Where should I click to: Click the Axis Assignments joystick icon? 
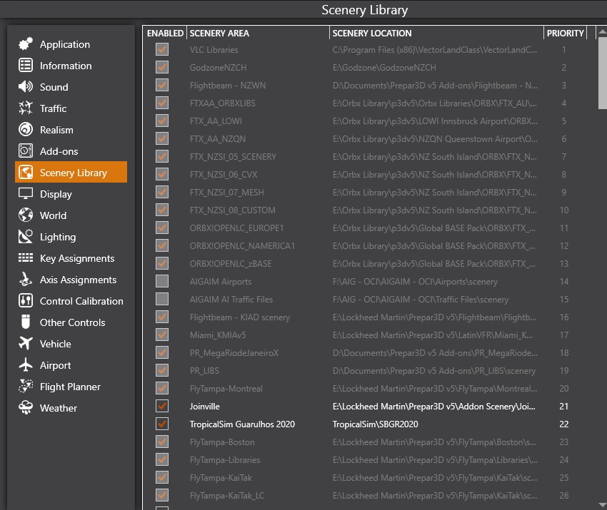pos(26,279)
